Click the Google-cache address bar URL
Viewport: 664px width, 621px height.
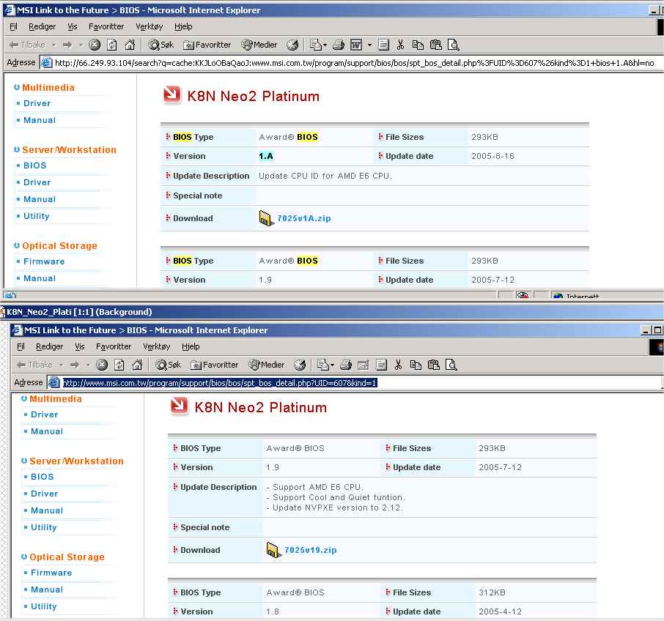click(x=354, y=63)
